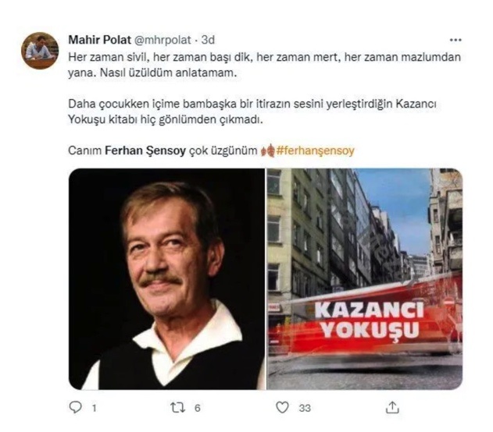Open the three-dot more options menu
Viewport: 493px width, 432px height.
click(455, 40)
